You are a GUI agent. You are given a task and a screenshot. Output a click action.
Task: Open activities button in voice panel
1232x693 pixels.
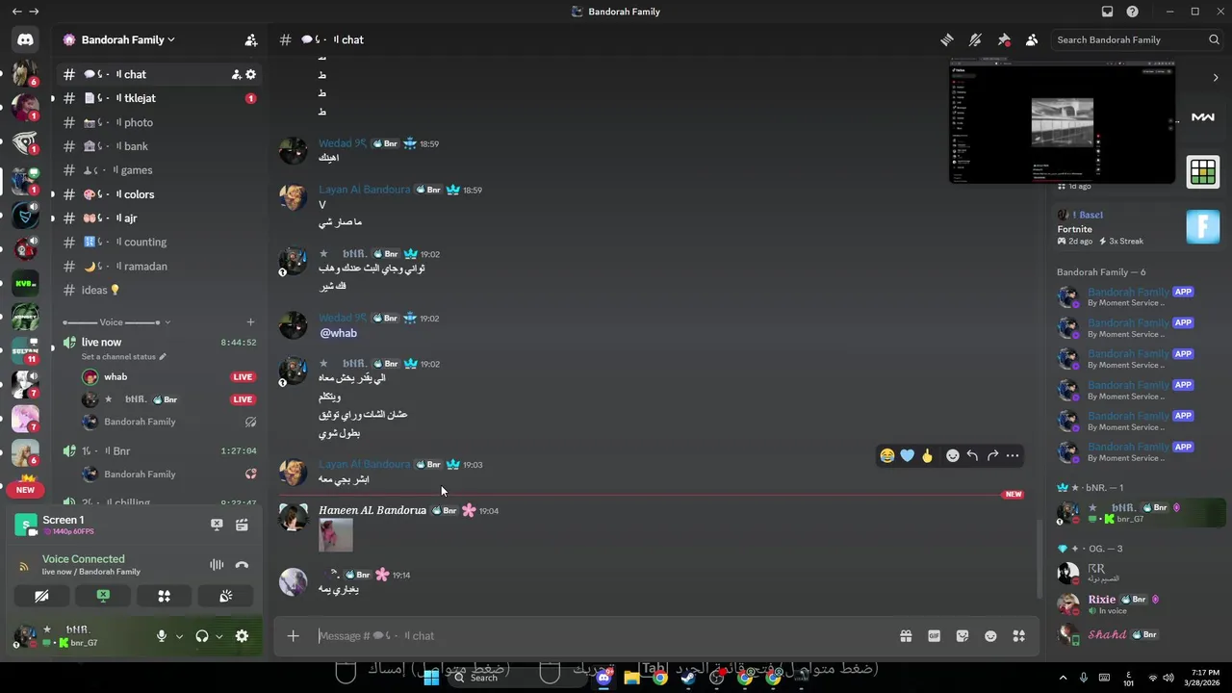(165, 597)
